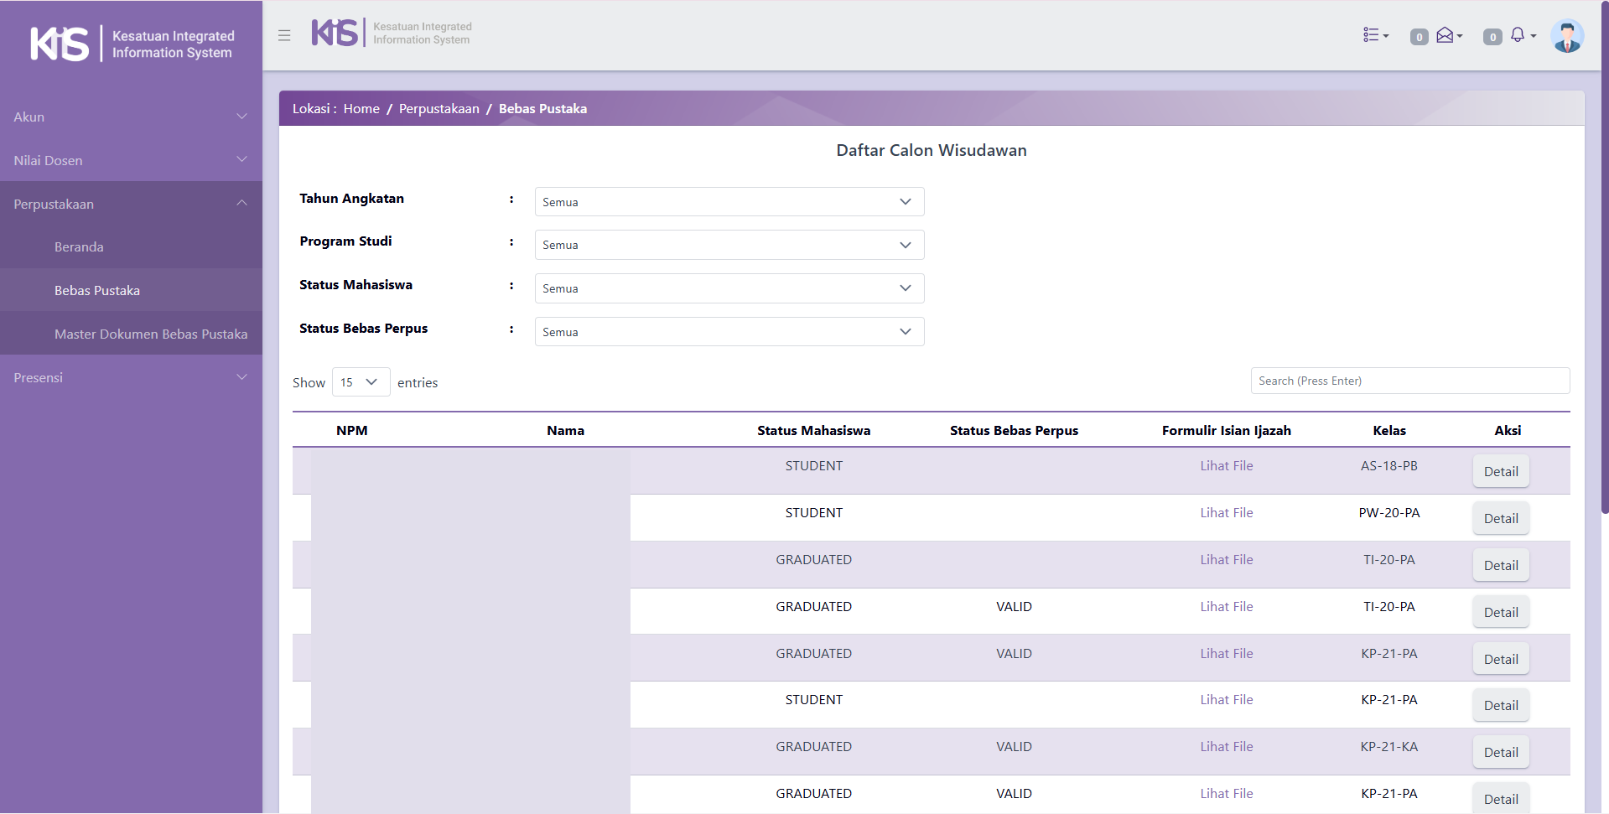Click the user profile avatar
The height and width of the screenshot is (814, 1609).
[x=1566, y=36]
